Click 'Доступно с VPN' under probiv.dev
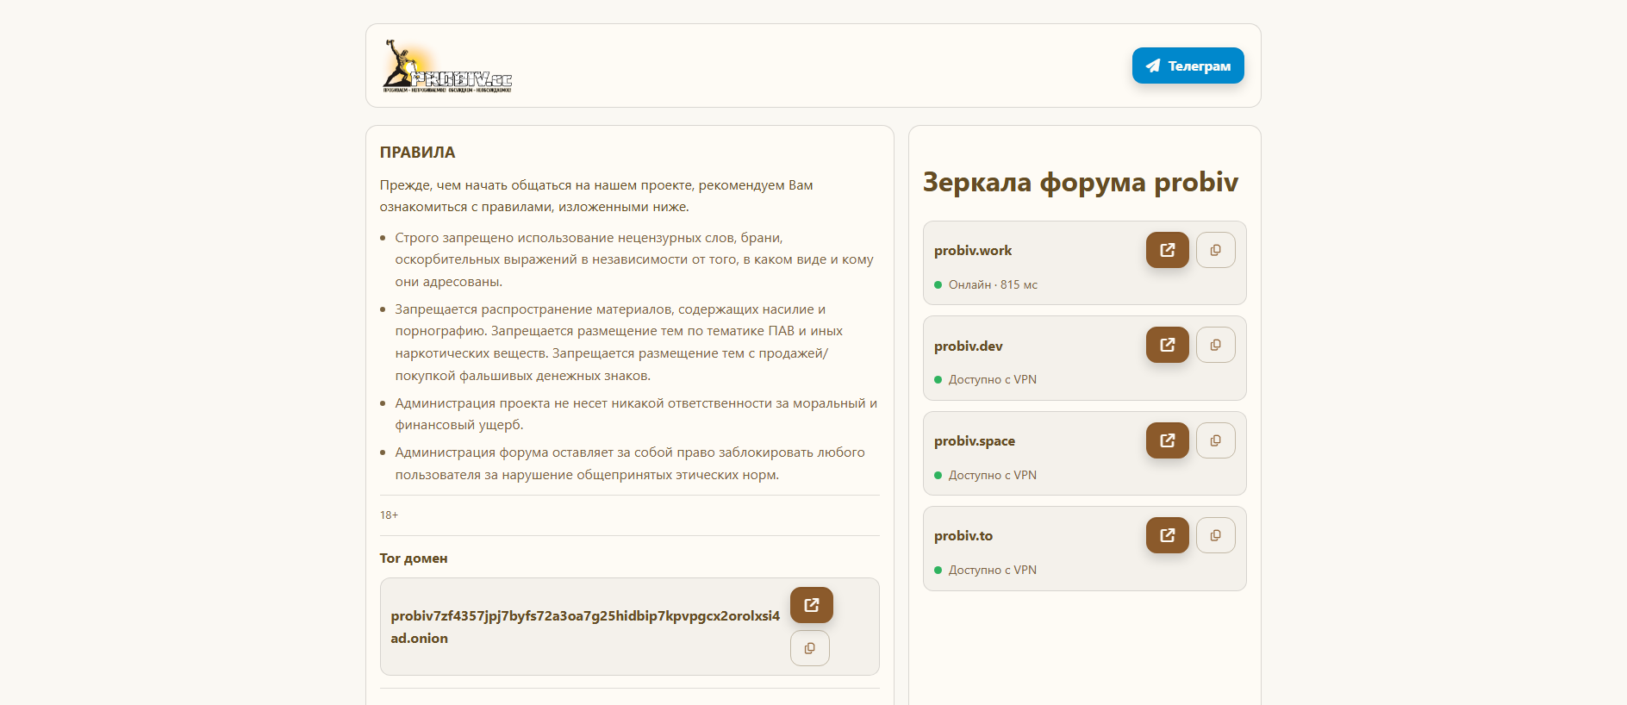 pyautogui.click(x=993, y=379)
